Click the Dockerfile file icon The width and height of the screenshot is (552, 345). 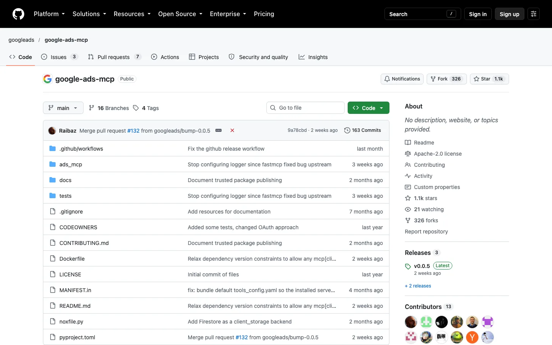click(53, 258)
